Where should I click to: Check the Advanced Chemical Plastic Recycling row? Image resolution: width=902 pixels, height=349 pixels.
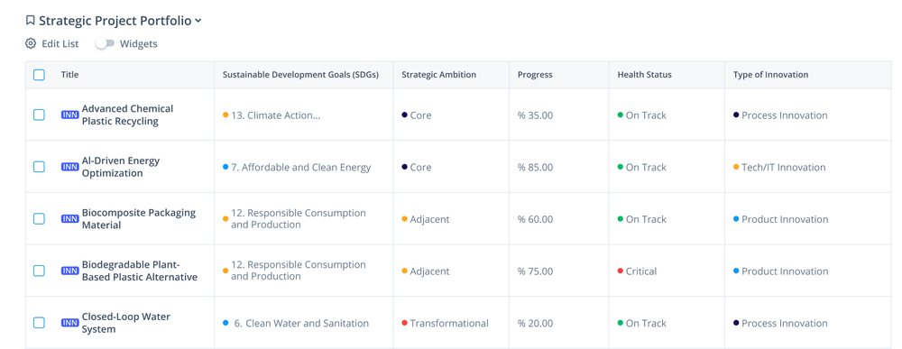(39, 115)
